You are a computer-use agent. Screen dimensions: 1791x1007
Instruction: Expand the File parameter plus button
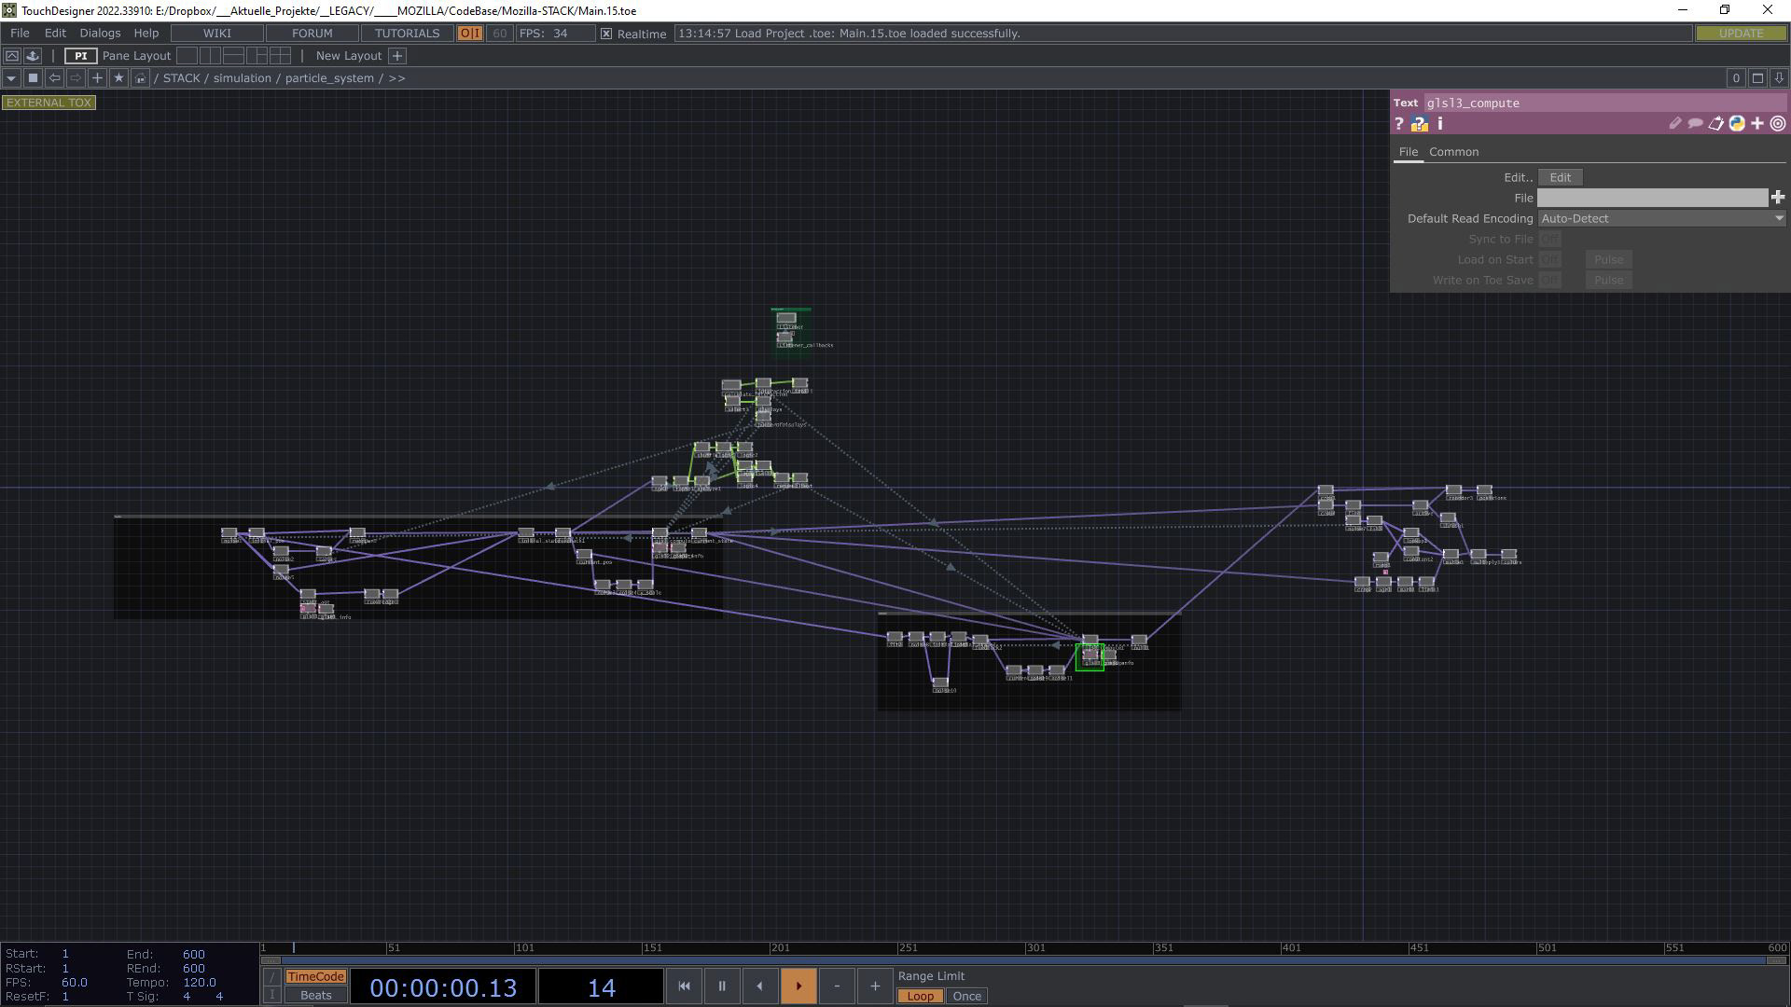1778,198
